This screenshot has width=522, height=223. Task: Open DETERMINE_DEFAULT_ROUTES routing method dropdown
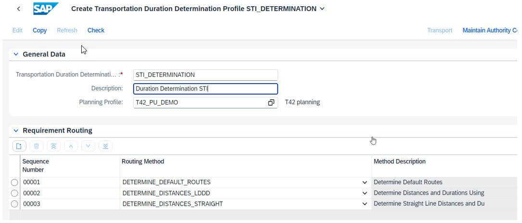click(365, 183)
